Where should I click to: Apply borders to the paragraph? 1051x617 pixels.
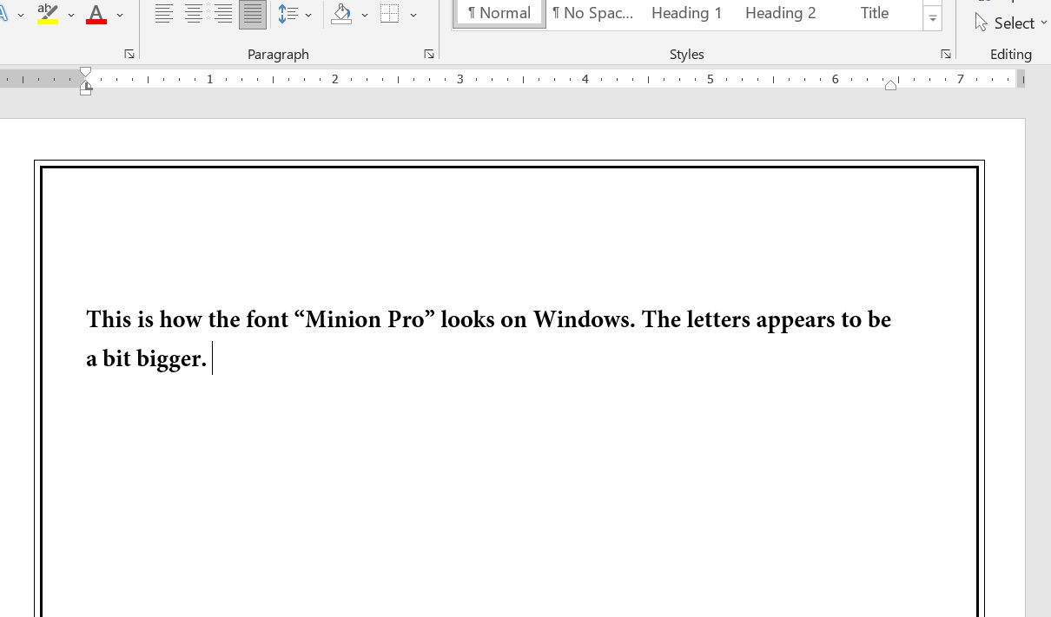click(x=390, y=14)
